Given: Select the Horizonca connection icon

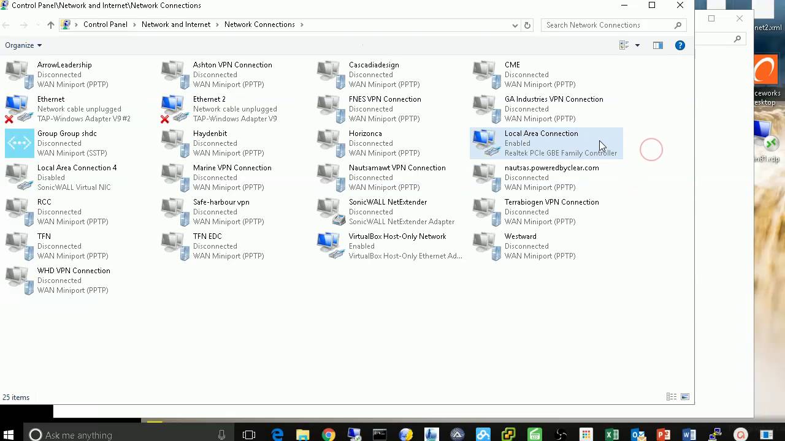Looking at the screenshot, I should coord(331,143).
